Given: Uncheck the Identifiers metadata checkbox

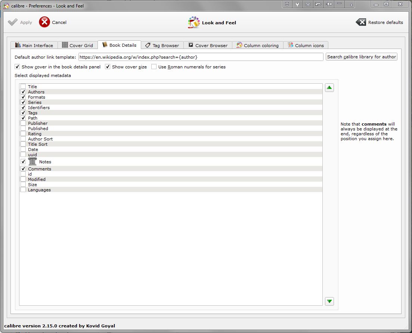Looking at the screenshot, I should tap(24, 108).
